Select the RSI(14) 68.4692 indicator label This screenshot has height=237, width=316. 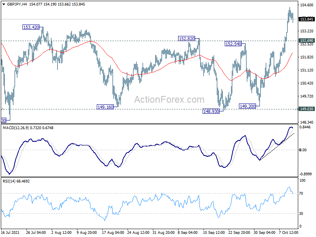[x=16, y=181]
